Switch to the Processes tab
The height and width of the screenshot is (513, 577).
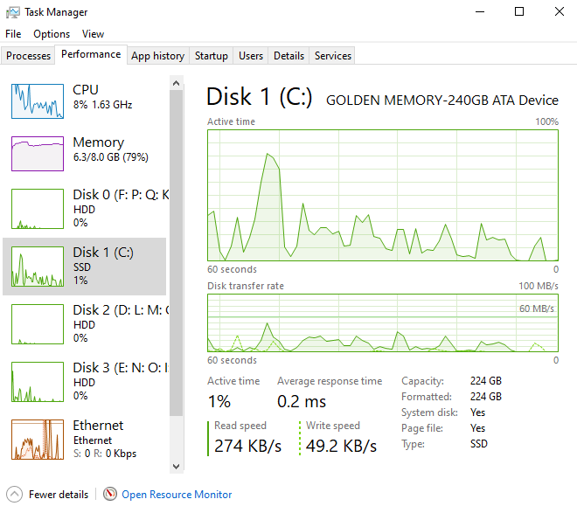tap(28, 56)
